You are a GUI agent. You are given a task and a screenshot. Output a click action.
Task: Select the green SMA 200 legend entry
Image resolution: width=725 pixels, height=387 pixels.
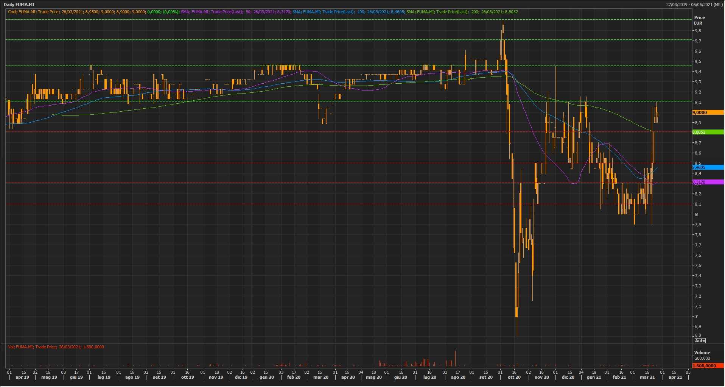click(x=462, y=12)
